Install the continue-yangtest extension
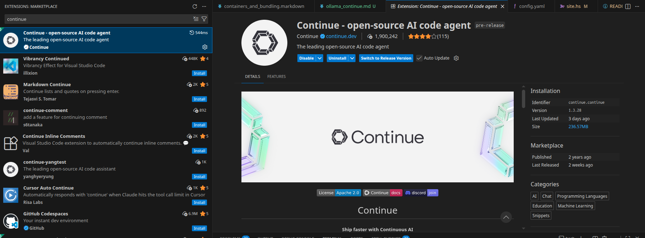The height and width of the screenshot is (238, 645). (x=199, y=177)
